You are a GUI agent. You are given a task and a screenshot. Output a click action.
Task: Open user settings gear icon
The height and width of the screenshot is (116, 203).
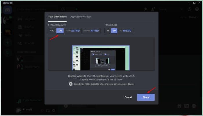(x=54, y=111)
